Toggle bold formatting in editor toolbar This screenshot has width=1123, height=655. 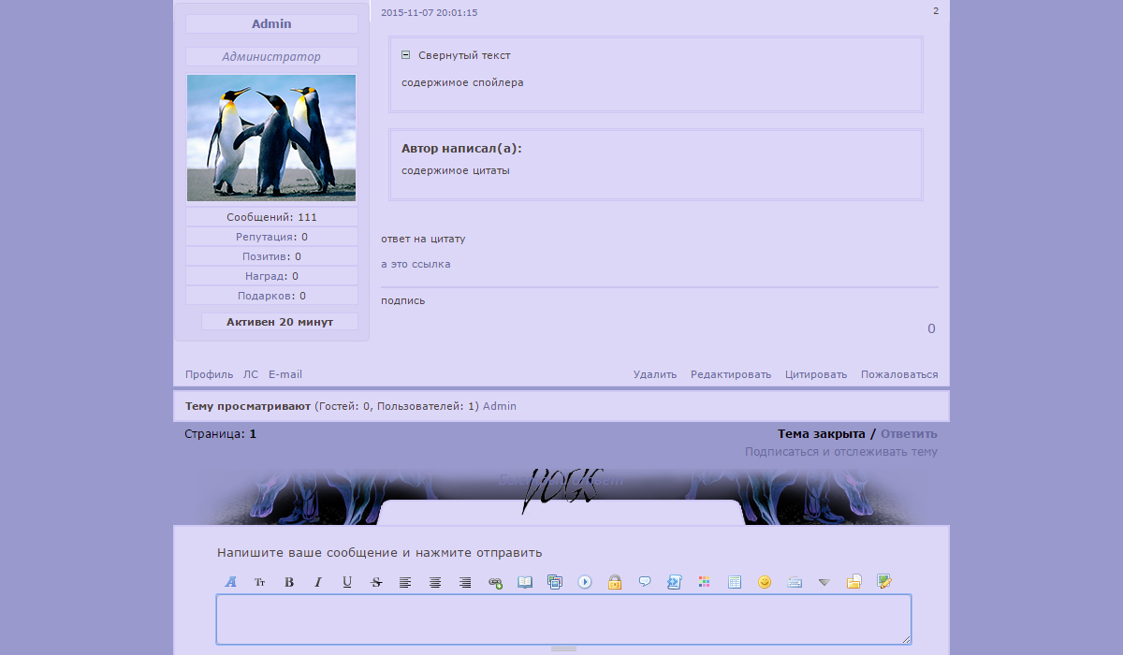tap(289, 582)
